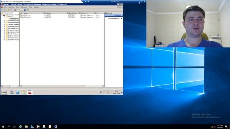The height and width of the screenshot is (129, 230).
Task: Open the folder icon in remote taskbar
Action: click(24, 92)
